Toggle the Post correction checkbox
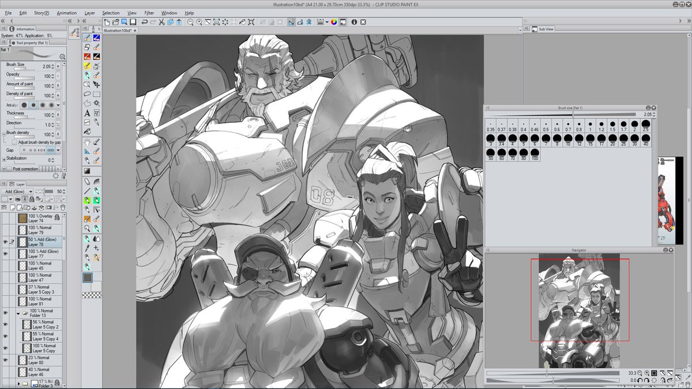Image resolution: width=692 pixels, height=389 pixels. pos(9,169)
